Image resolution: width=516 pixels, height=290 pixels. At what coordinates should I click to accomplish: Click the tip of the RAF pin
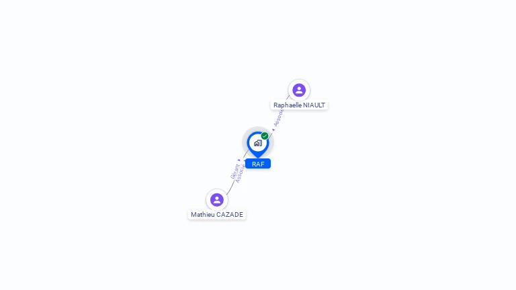coord(258,156)
